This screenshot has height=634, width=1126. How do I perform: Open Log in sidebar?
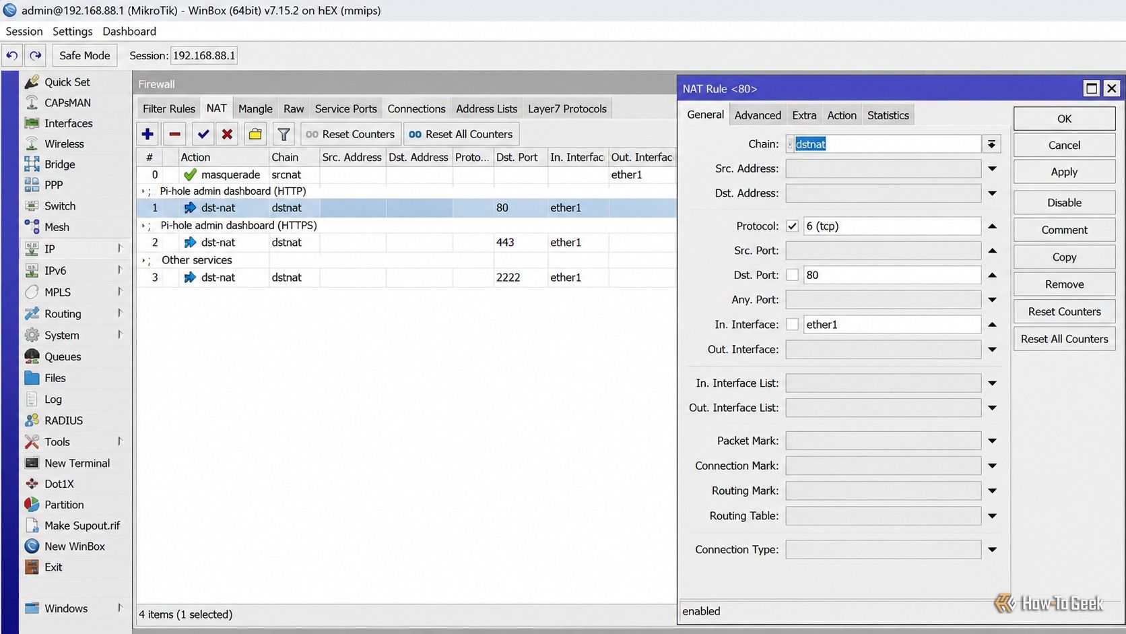click(x=53, y=399)
